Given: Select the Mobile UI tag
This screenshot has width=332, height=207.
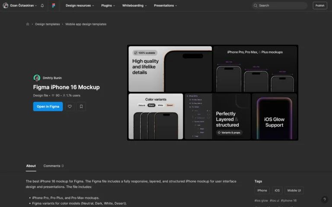Looking at the screenshot, I should click(294, 190).
